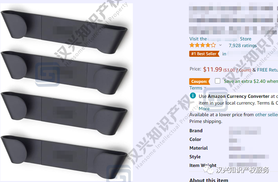This screenshot has width=278, height=182.
Task: Click the blue info circle icon
Action: pyautogui.click(x=193, y=96)
